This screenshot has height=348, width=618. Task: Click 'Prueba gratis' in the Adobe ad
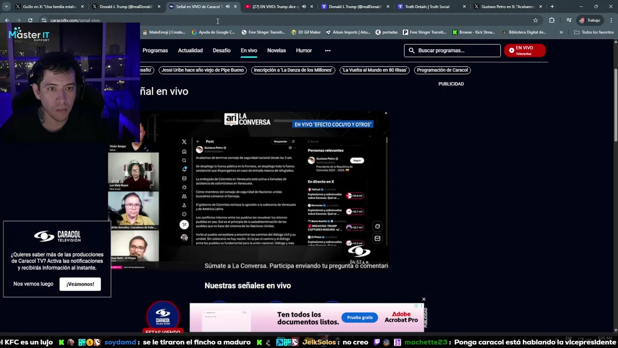(360, 318)
